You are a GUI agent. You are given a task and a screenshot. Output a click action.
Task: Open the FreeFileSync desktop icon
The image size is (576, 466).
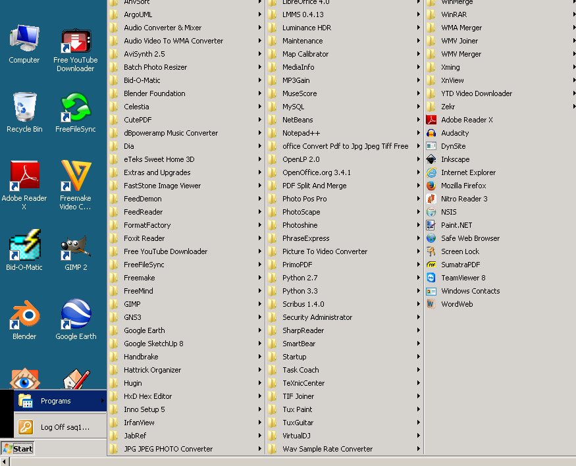click(x=76, y=113)
